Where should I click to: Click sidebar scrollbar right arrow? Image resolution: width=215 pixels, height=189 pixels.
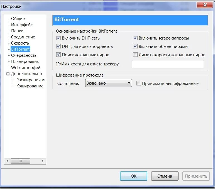[x=43, y=161]
